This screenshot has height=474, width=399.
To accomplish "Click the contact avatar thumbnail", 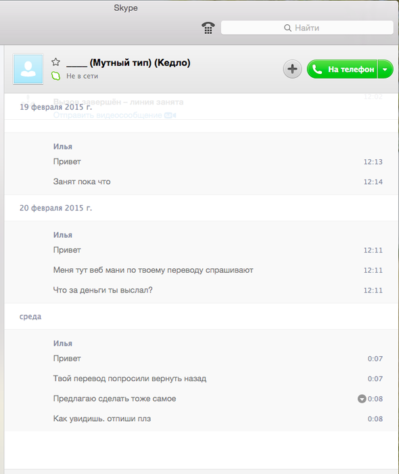I will 28,69.
